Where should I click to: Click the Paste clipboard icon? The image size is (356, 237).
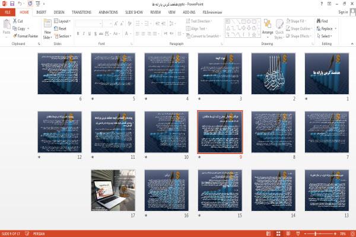pos(7,25)
